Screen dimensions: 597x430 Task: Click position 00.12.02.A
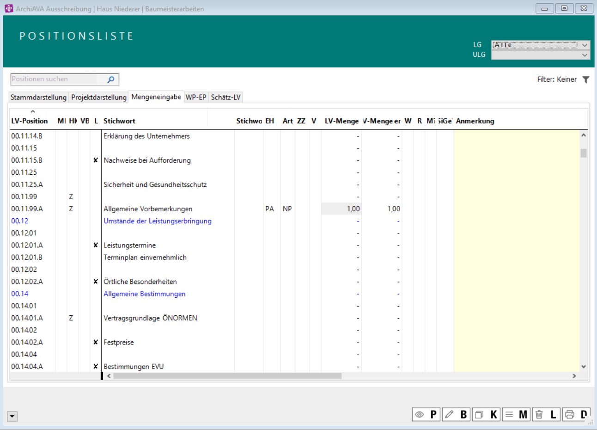[x=27, y=282]
